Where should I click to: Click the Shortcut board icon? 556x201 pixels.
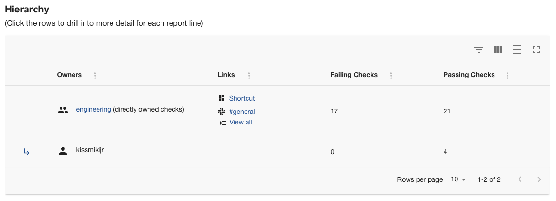coord(222,98)
